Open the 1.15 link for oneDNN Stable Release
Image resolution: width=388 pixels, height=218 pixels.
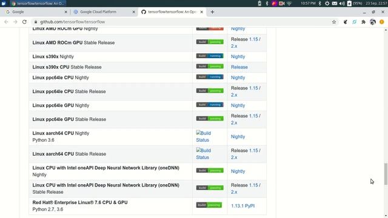click(x=253, y=185)
